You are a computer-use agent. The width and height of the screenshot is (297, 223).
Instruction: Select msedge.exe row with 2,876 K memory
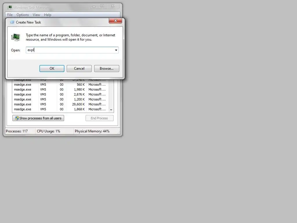pos(61,94)
